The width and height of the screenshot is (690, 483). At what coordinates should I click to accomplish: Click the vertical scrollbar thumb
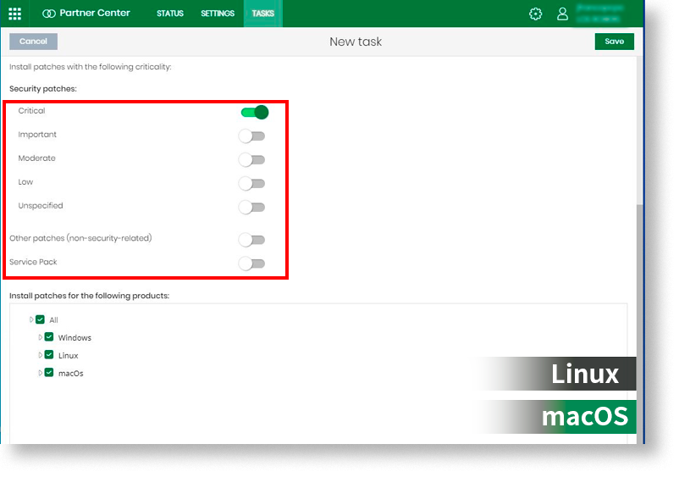click(x=640, y=324)
